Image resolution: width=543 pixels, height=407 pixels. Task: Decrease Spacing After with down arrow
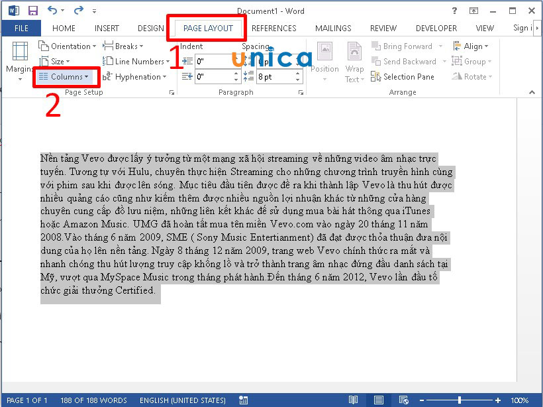(297, 80)
